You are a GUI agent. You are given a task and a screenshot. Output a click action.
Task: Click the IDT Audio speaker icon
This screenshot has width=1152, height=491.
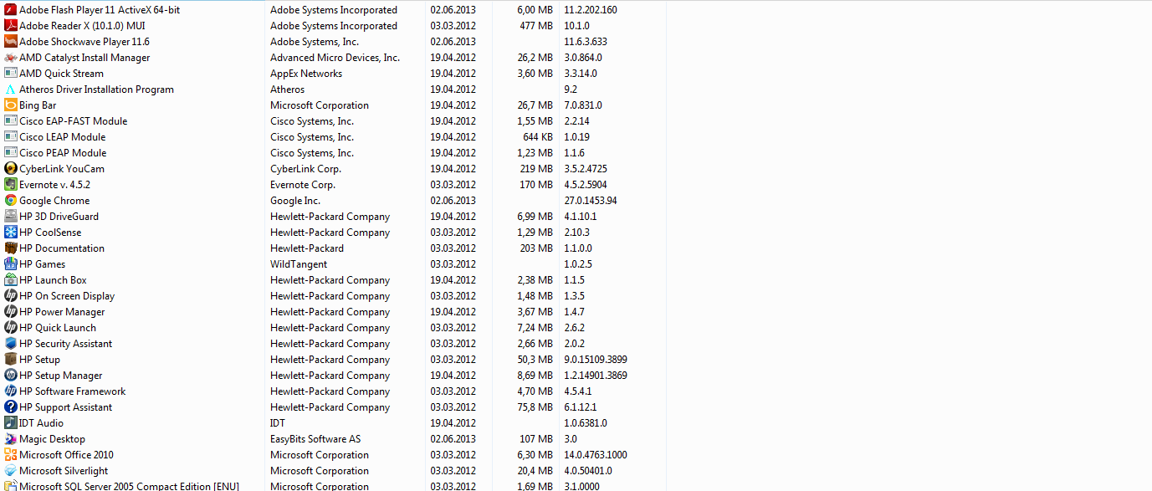click(11, 423)
